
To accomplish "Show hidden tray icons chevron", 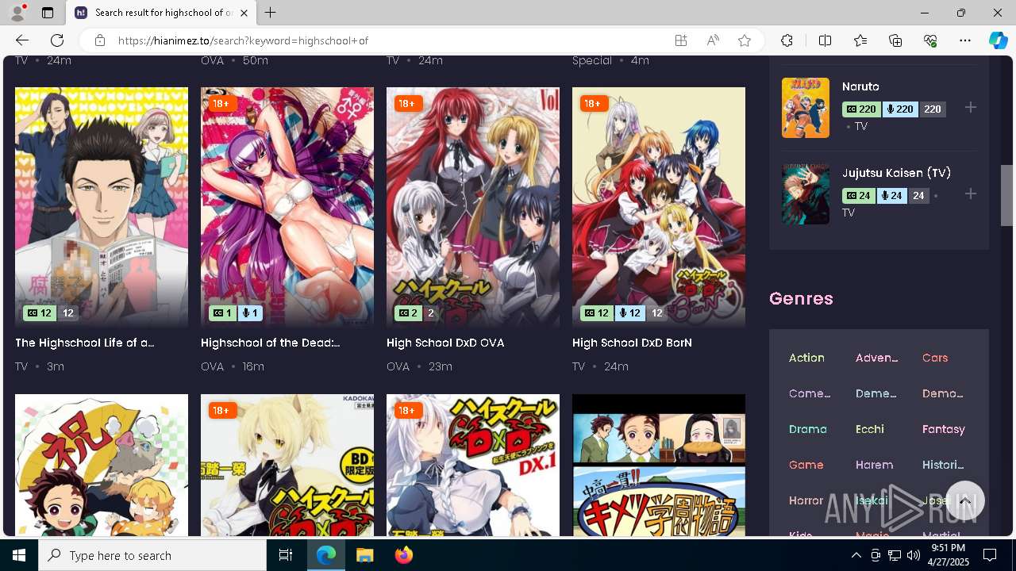I will tap(856, 555).
